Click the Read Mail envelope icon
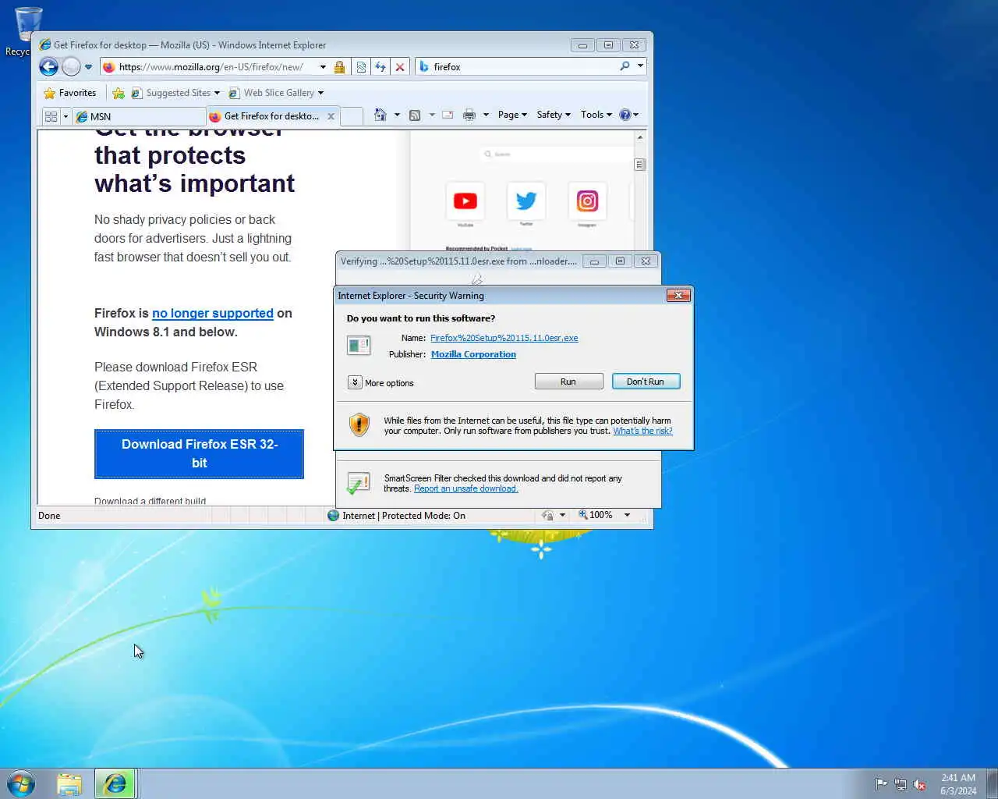 point(448,115)
